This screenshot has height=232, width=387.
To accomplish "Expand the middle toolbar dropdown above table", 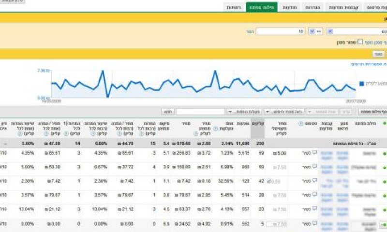I will 284,112.
